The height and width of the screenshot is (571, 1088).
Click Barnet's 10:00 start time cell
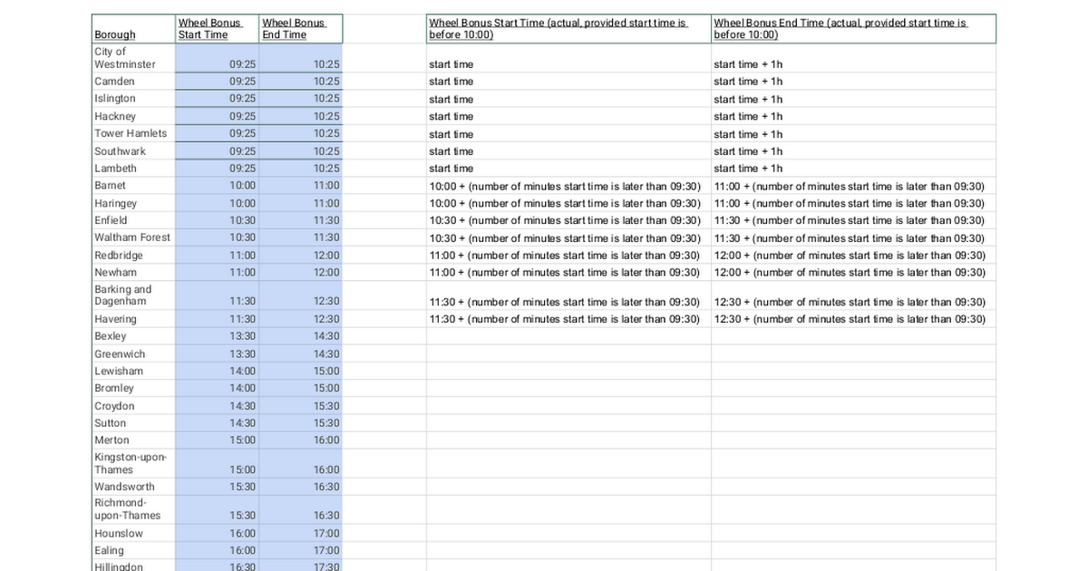[x=217, y=186]
